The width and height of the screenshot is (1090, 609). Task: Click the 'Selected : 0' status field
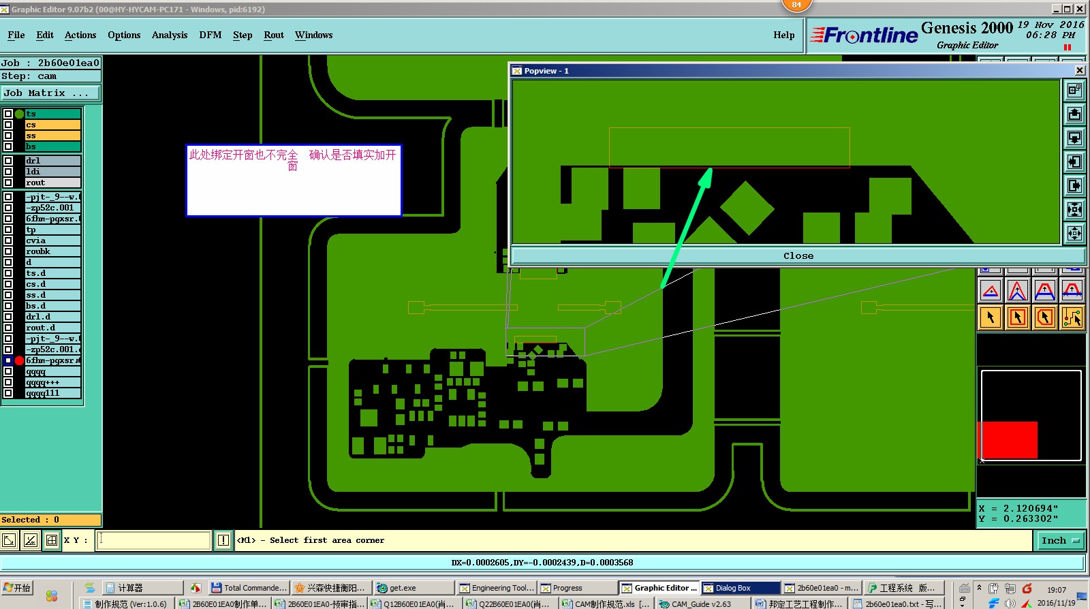(x=51, y=520)
